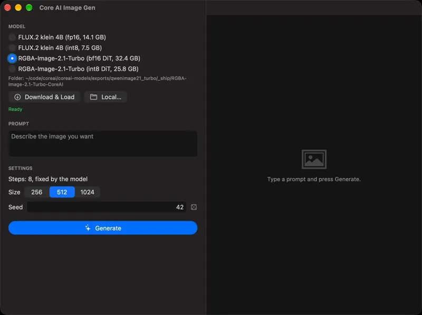422x315 pixels.
Task: Click the model Folder path text
Action: tap(98, 81)
